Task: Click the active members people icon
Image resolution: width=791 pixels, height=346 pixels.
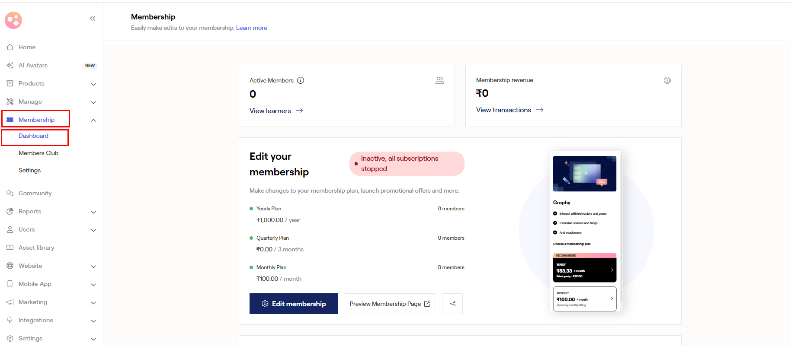Action: coord(440,80)
